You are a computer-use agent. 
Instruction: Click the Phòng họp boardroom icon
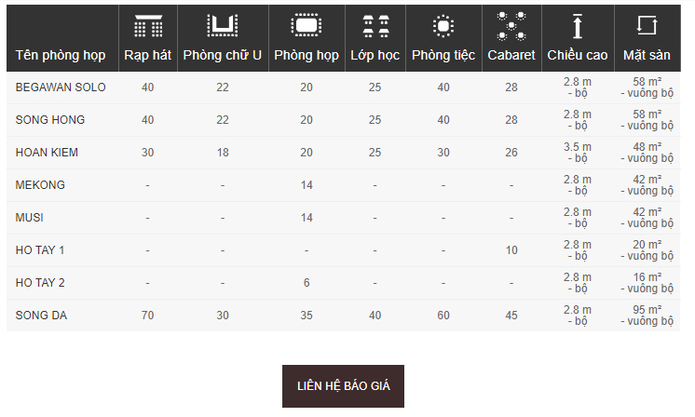coord(307,25)
